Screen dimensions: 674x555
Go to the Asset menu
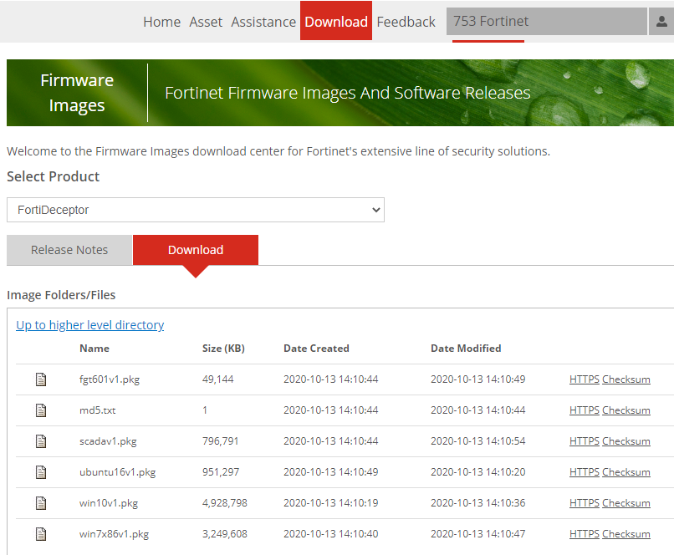pos(206,22)
